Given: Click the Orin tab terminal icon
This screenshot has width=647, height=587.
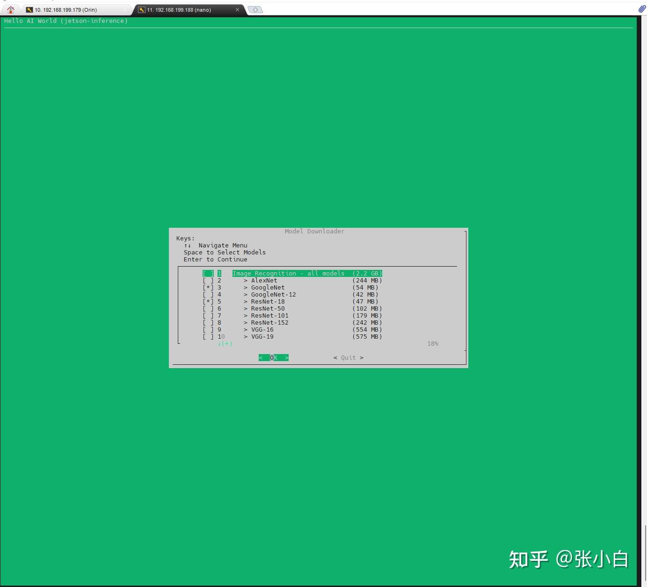Looking at the screenshot, I should [x=29, y=10].
